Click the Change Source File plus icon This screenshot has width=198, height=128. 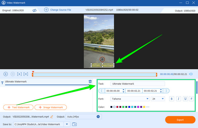click(46, 10)
